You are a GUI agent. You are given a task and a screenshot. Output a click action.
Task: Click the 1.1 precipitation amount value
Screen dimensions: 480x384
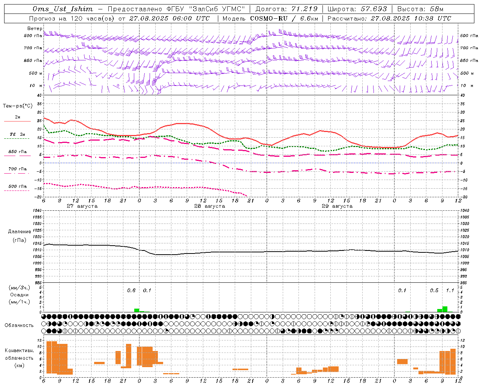pyautogui.click(x=450, y=291)
